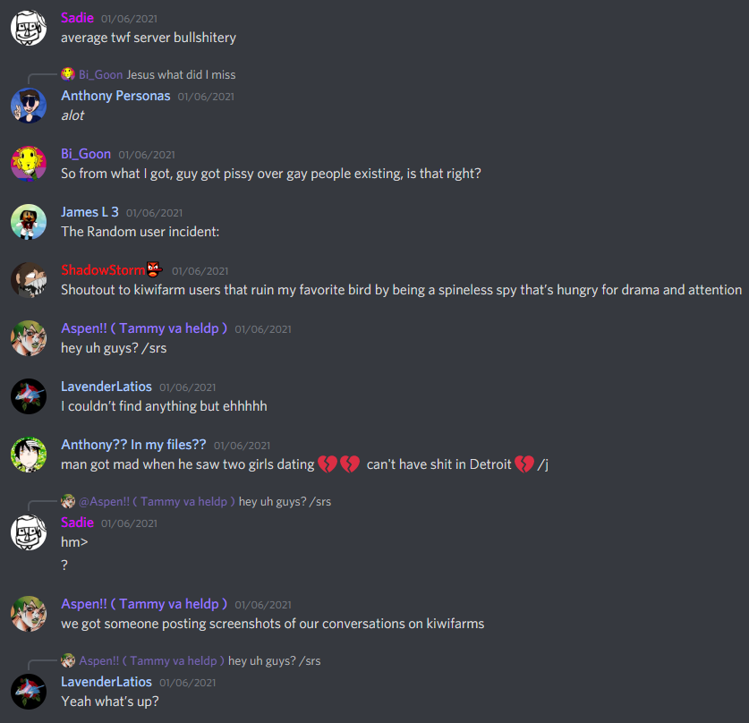This screenshot has height=723, width=749.
Task: Click timestamp beside Bi_Goon's message
Action: pyautogui.click(x=147, y=155)
